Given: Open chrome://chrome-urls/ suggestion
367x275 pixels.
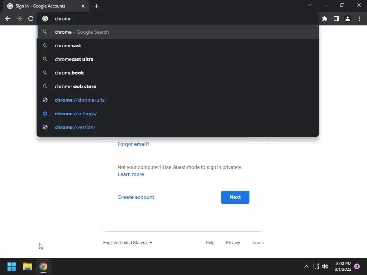Looking at the screenshot, I should coord(178,100).
